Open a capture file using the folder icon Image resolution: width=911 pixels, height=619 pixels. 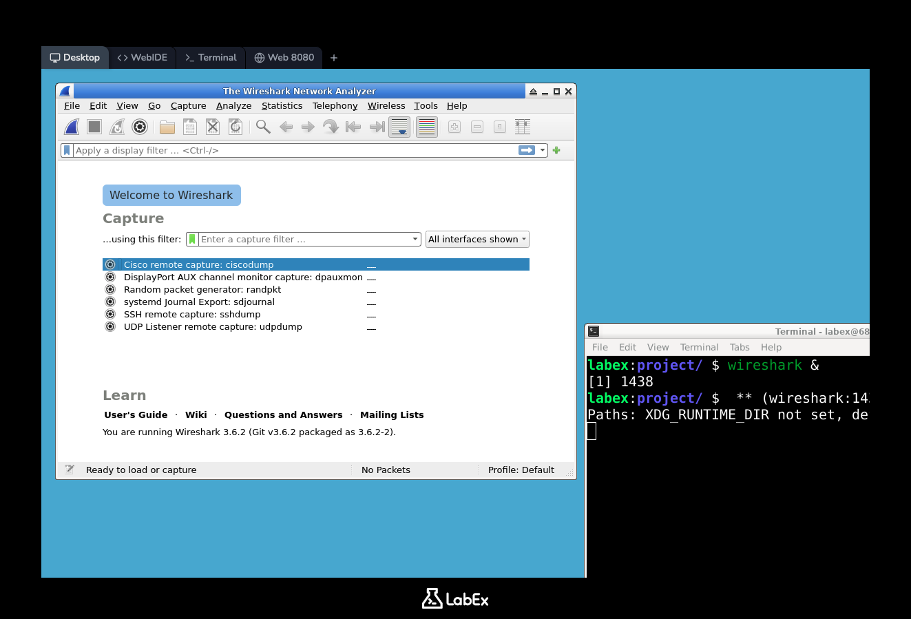[167, 127]
